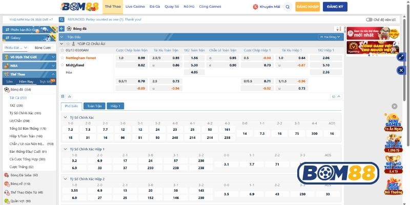
Task: Open the Live Casino menu
Action: [135, 7]
